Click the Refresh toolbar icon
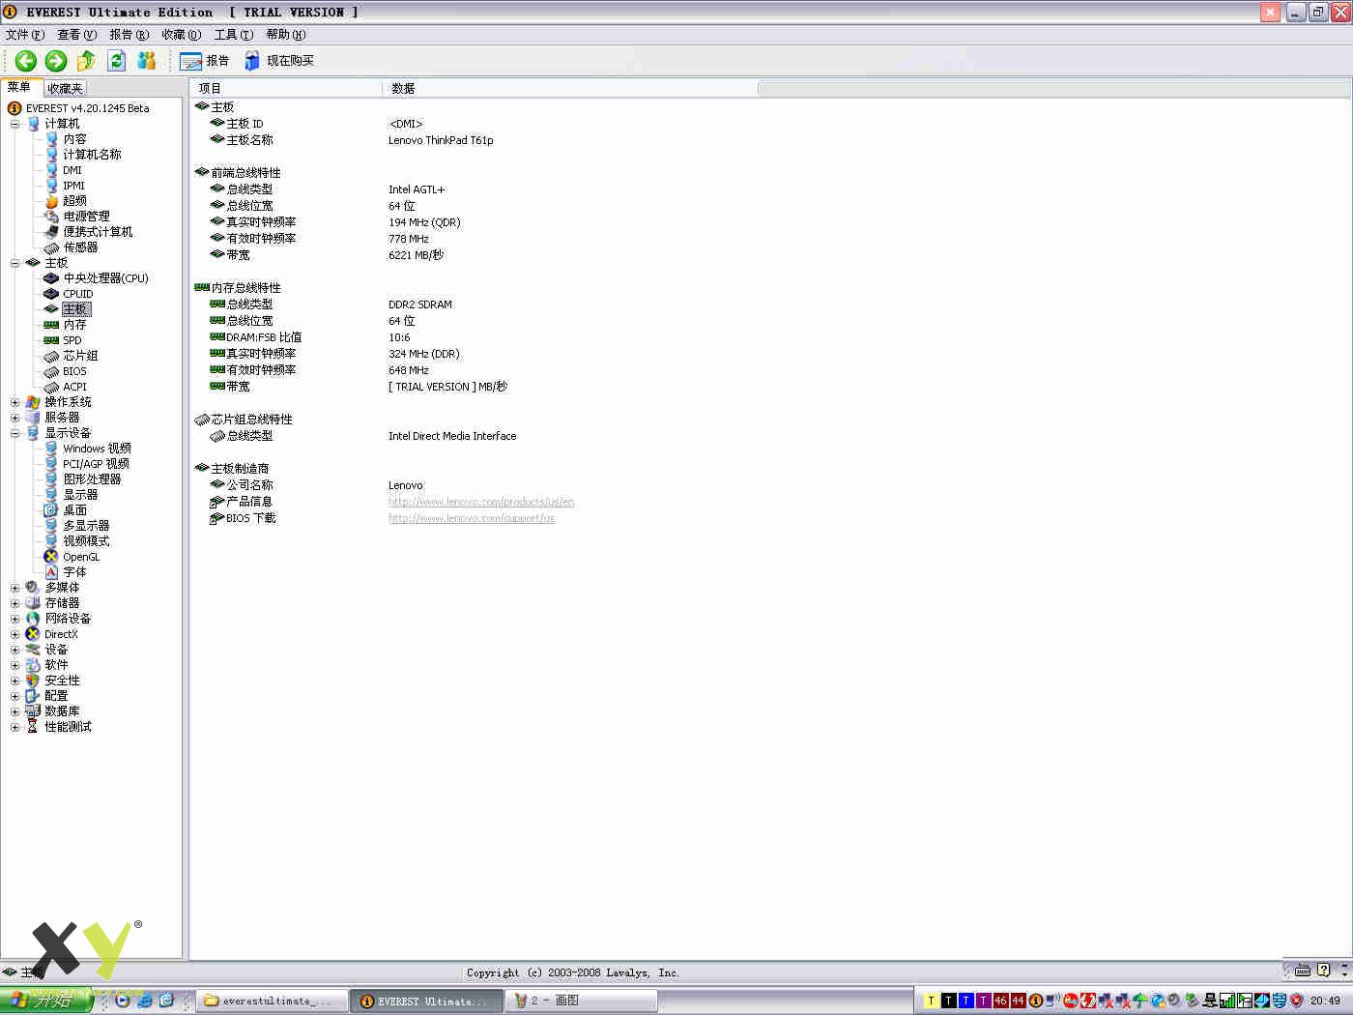 (117, 61)
